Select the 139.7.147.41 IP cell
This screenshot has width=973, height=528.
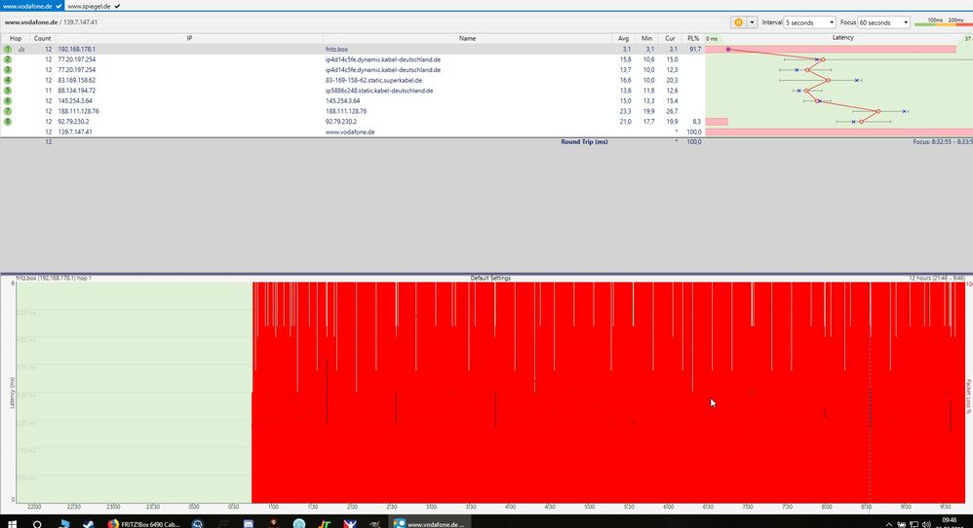75,132
